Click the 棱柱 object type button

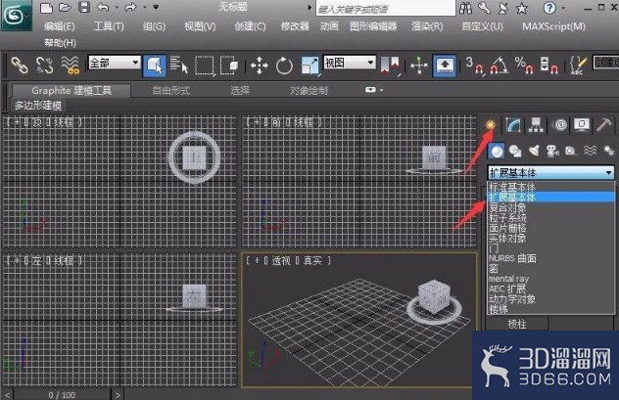tap(517, 324)
